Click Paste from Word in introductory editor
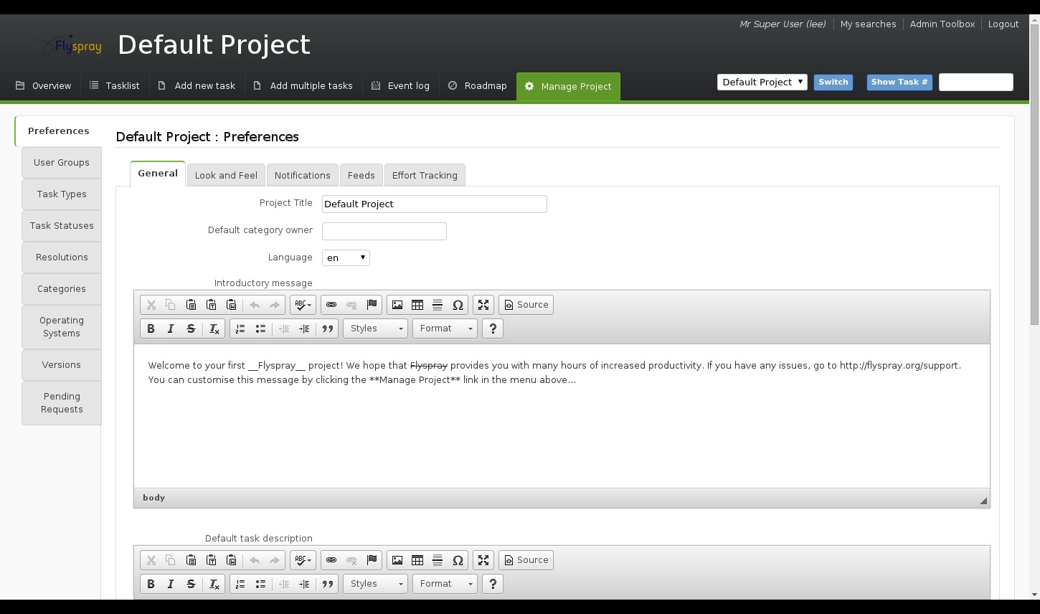 231,305
